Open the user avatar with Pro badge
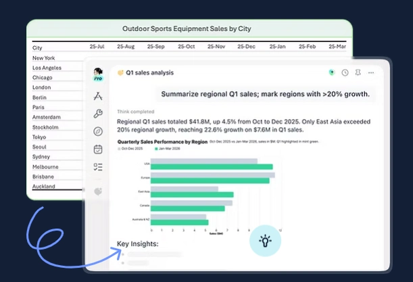This screenshot has height=282, width=413. pos(98,74)
